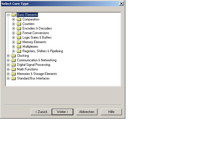Screen dimensions: 199x149
Task: Select the Multiplexers label
Action: pyautogui.click(x=30, y=47)
